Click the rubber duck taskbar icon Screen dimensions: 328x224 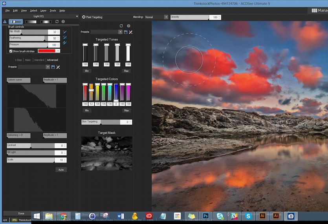pyautogui.click(x=135, y=216)
